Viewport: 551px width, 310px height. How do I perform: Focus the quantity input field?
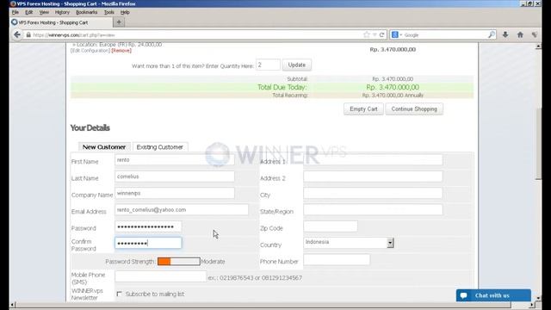point(268,65)
